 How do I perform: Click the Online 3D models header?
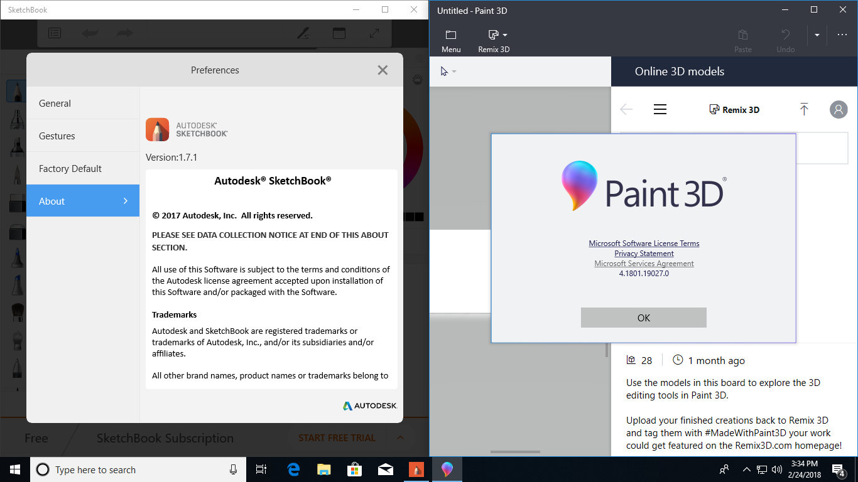click(680, 72)
